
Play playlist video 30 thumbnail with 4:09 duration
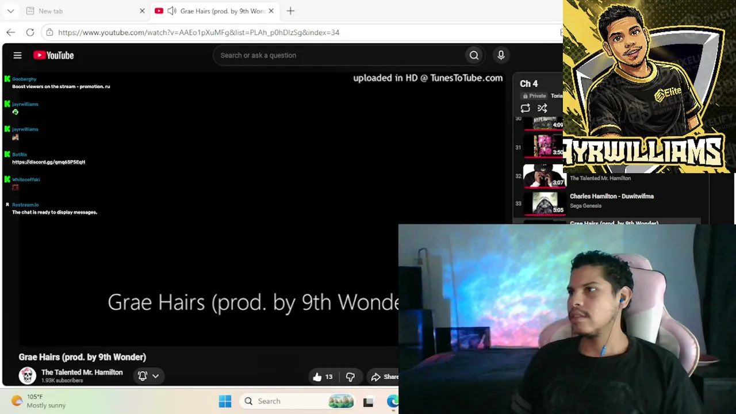[x=544, y=122]
